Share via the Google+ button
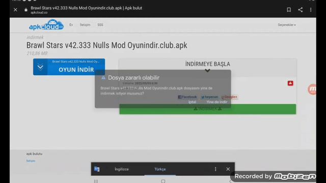 click(230, 97)
